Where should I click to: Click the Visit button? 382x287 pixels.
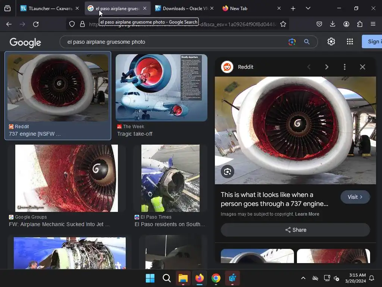(355, 197)
